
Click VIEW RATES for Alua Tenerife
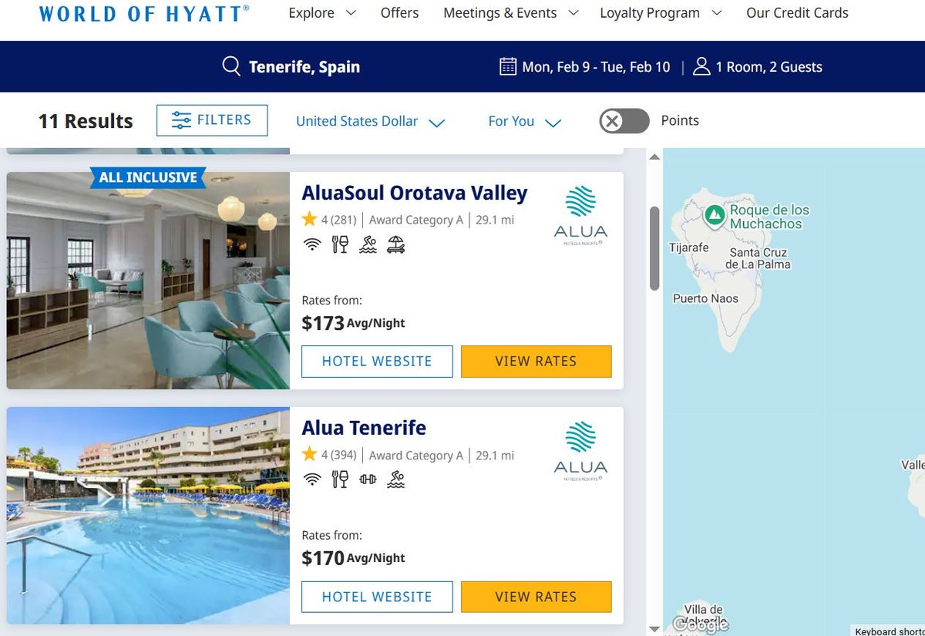pos(536,597)
